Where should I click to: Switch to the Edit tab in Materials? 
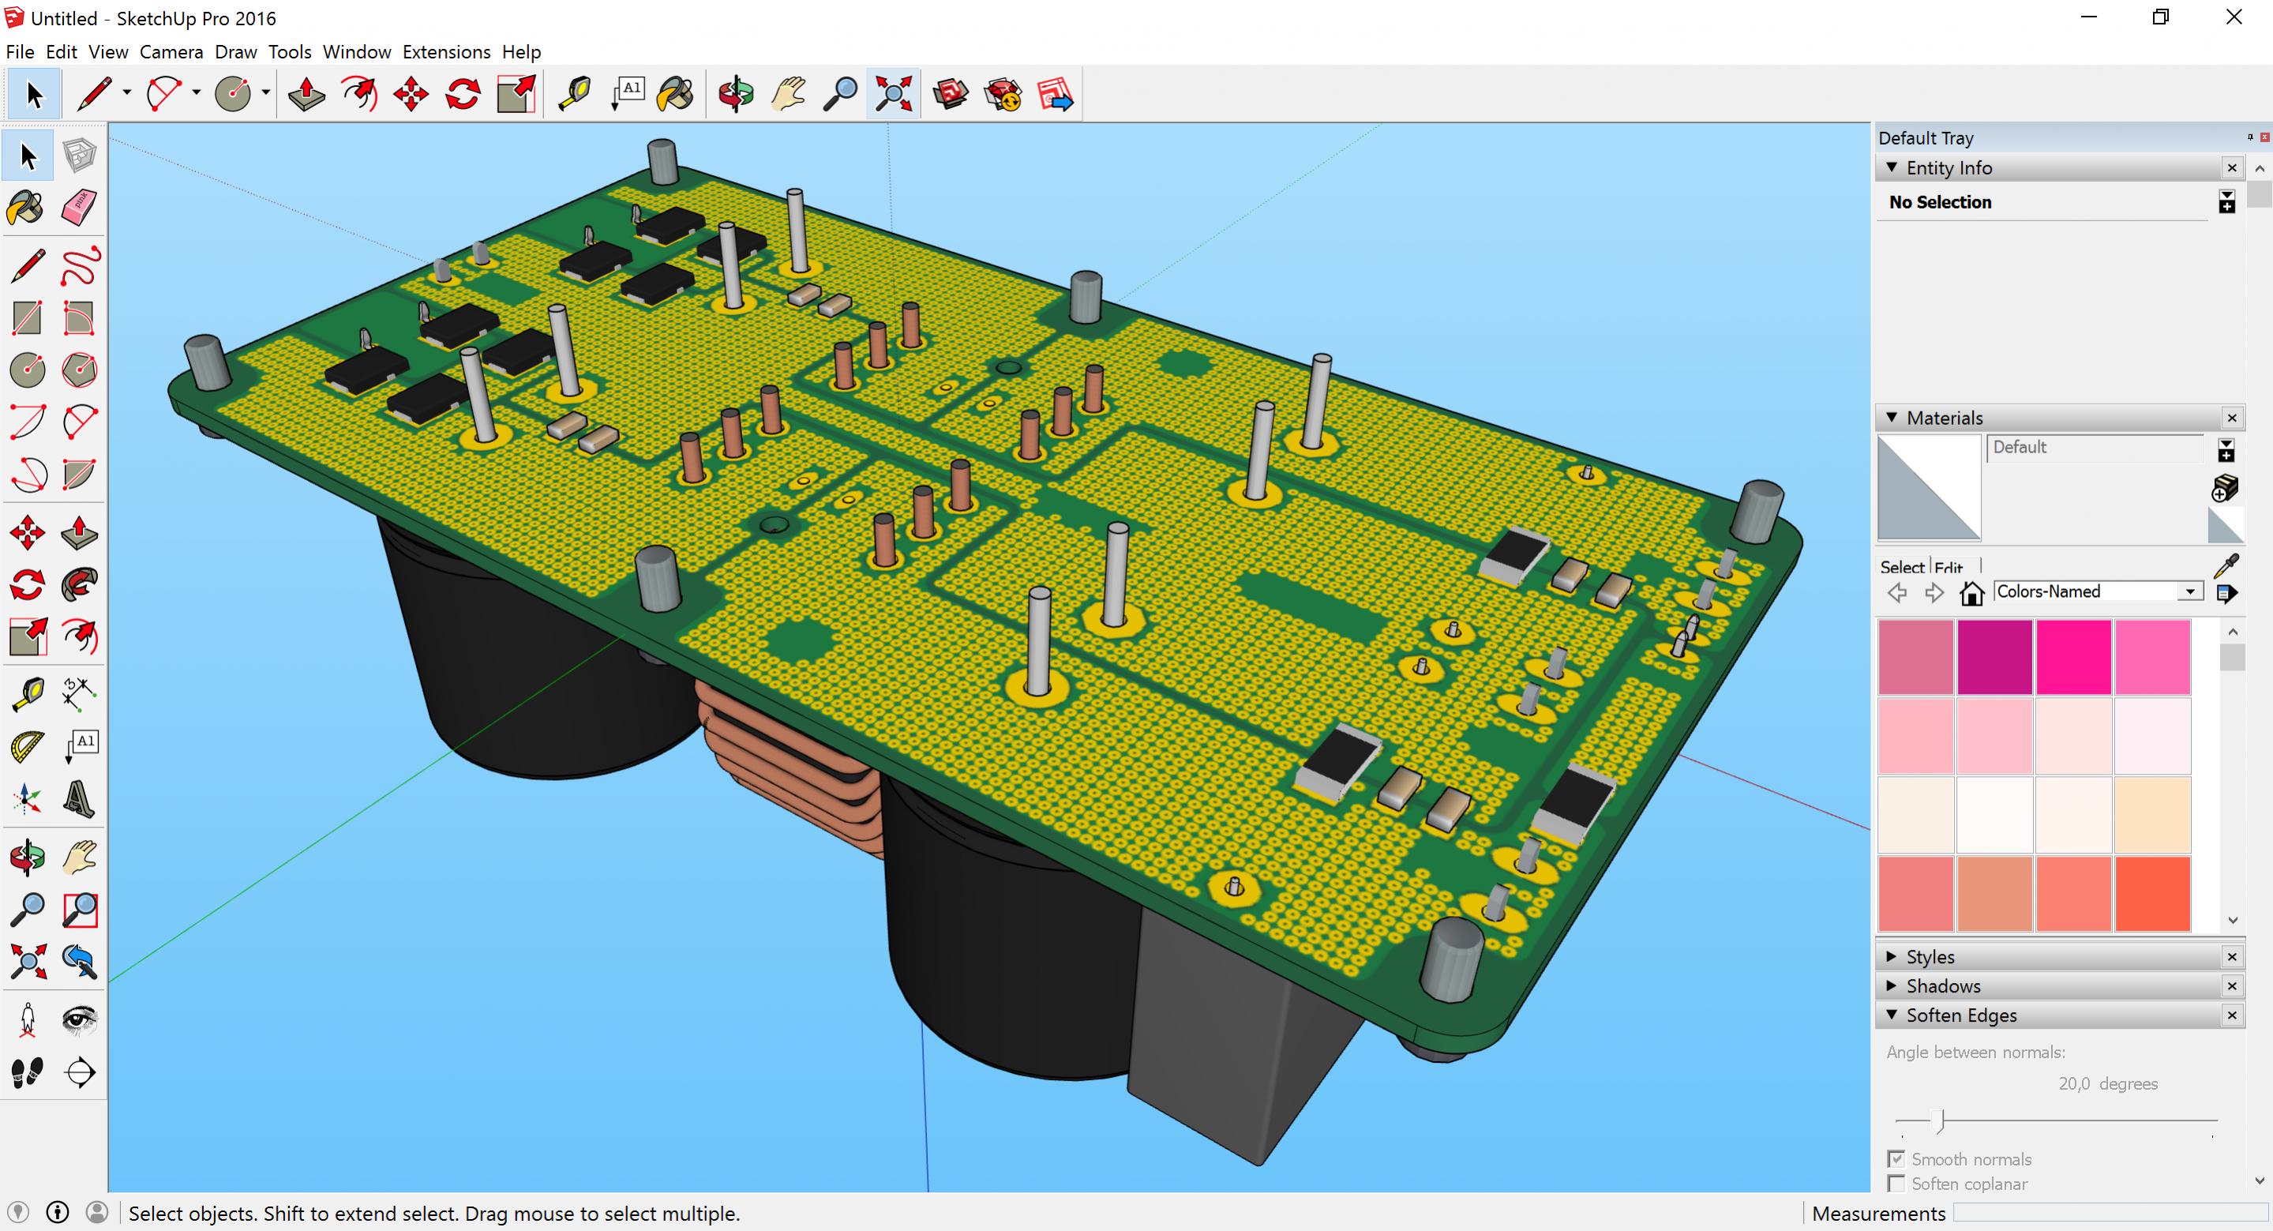1949,568
